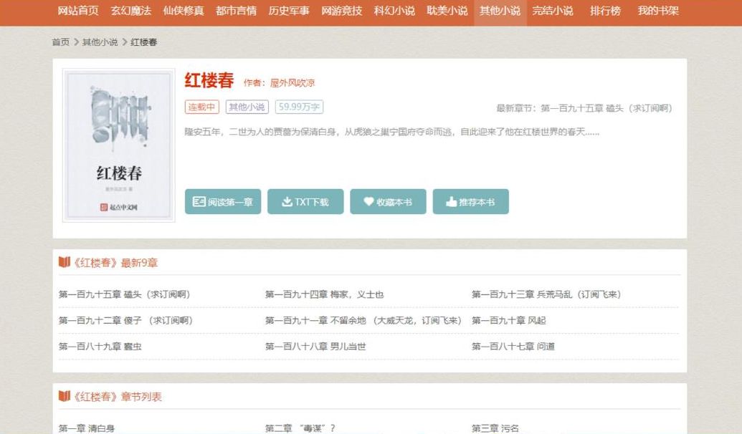Recommend this book with 推荐本书

click(x=470, y=202)
